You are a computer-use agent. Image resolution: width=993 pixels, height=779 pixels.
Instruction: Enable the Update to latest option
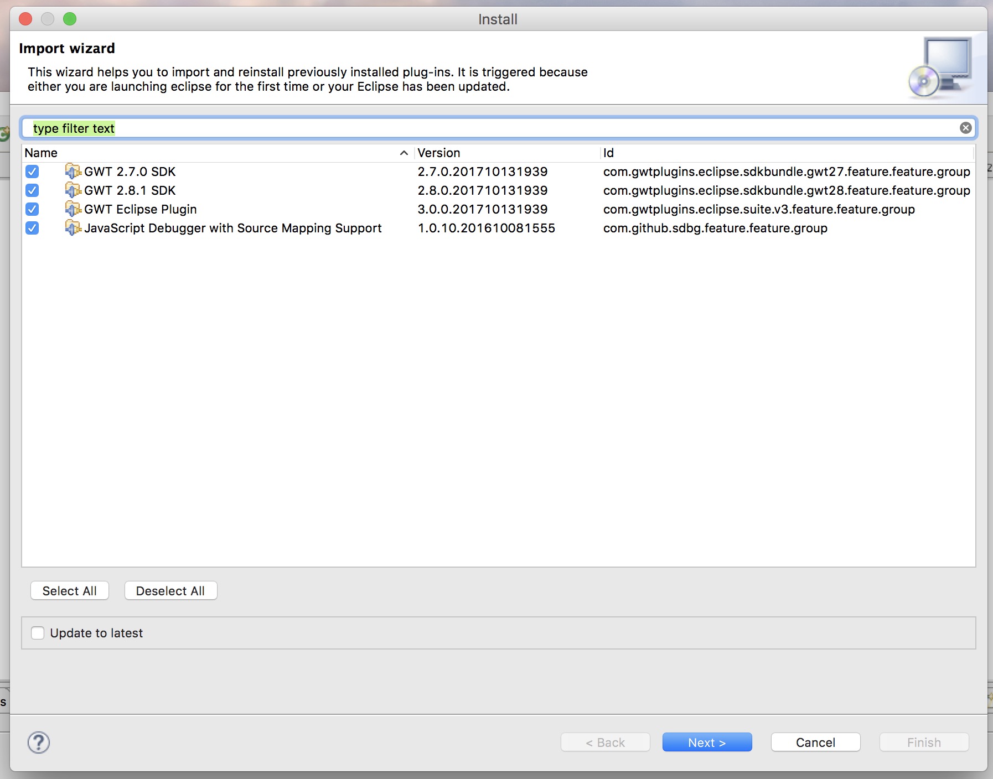click(x=38, y=633)
